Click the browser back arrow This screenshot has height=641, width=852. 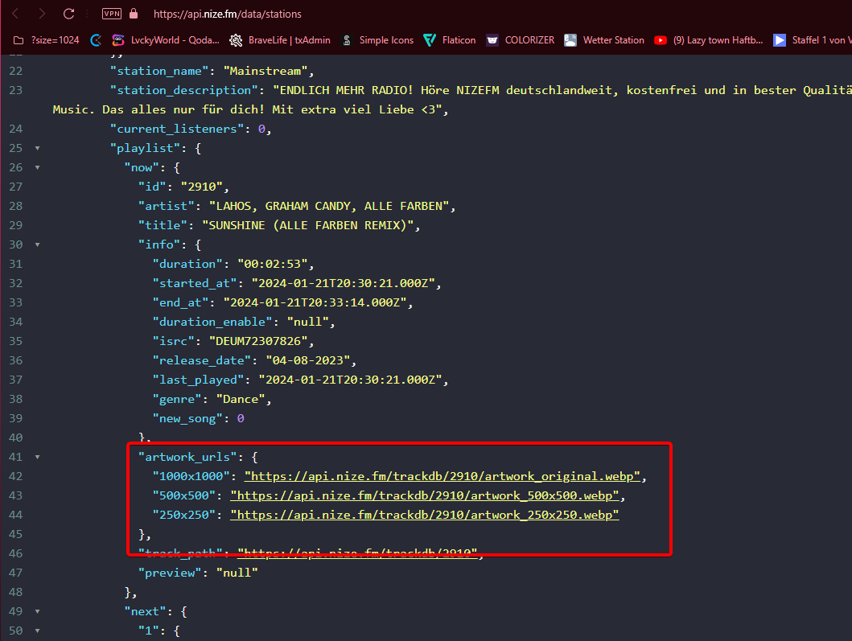(x=15, y=14)
